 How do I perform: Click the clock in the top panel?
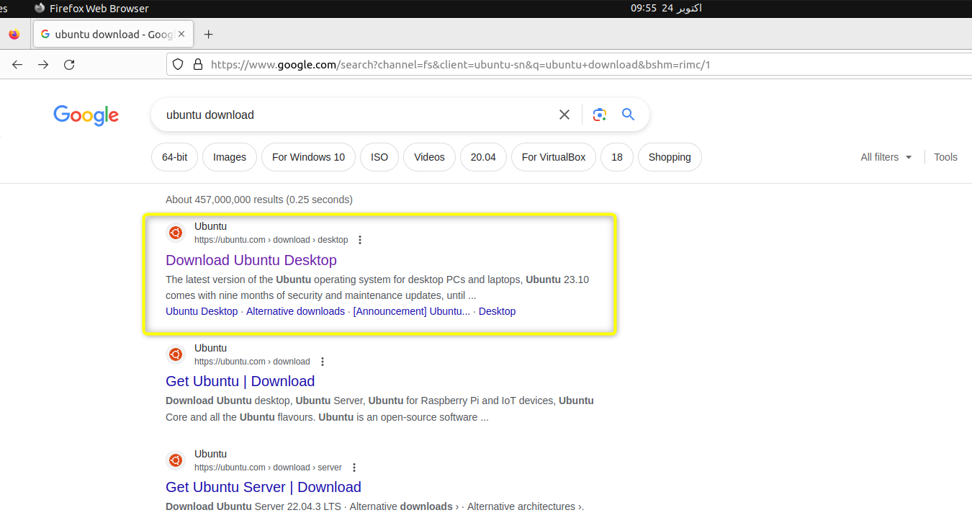click(666, 9)
